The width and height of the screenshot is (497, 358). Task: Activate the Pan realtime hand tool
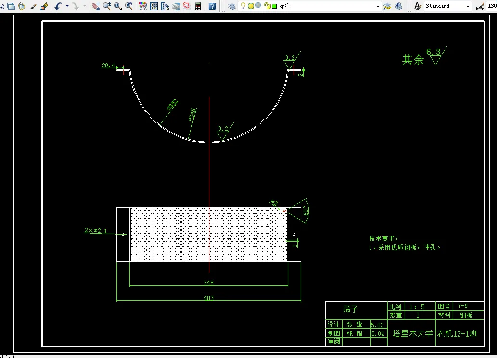point(95,6)
